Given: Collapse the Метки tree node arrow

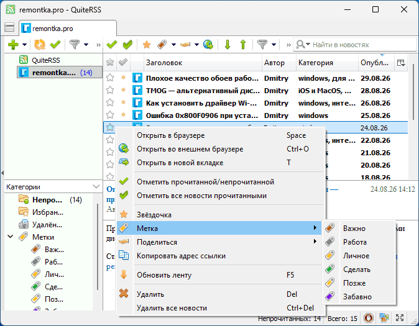Looking at the screenshot, I should (11, 237).
